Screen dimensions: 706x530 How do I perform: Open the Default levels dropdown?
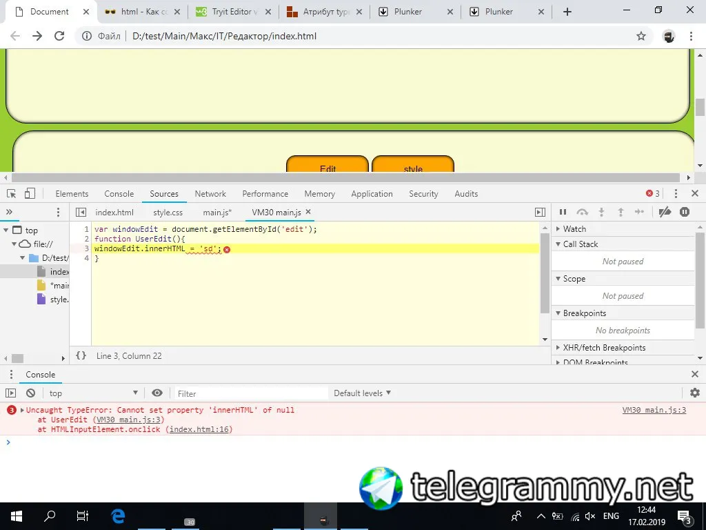click(363, 393)
